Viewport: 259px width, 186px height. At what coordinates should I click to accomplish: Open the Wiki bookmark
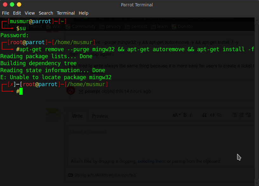tap(56, 26)
